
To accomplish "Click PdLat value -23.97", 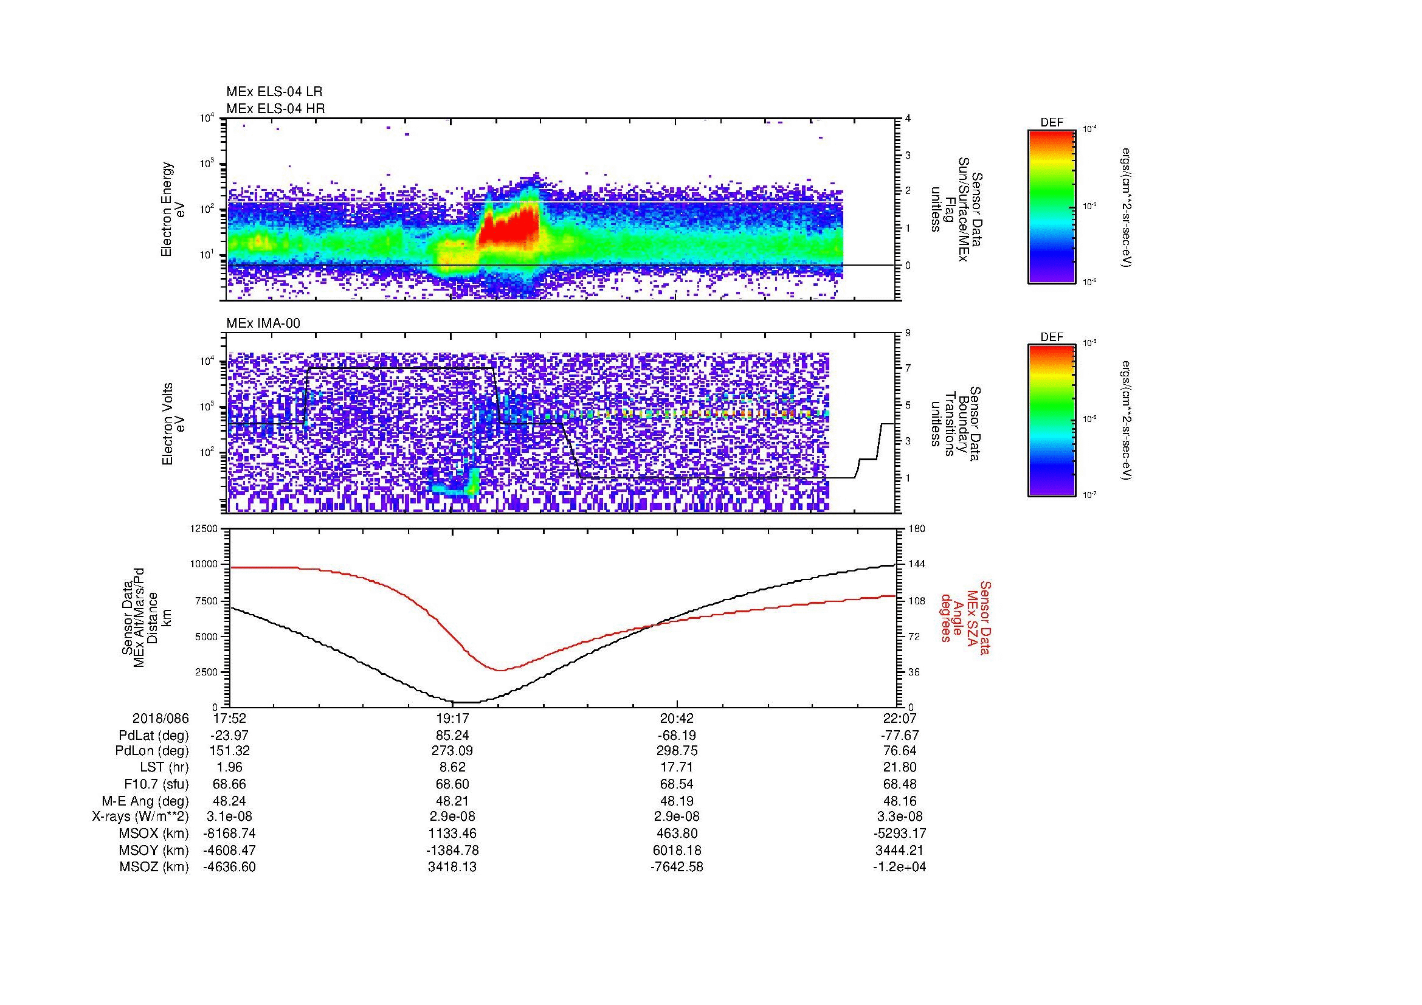I will click(229, 735).
